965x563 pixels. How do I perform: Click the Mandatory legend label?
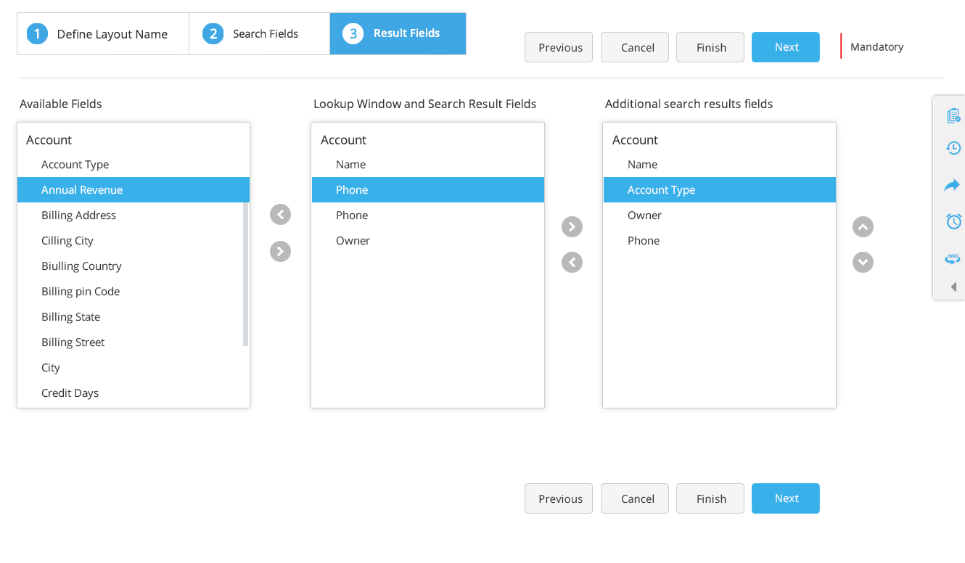pos(876,47)
